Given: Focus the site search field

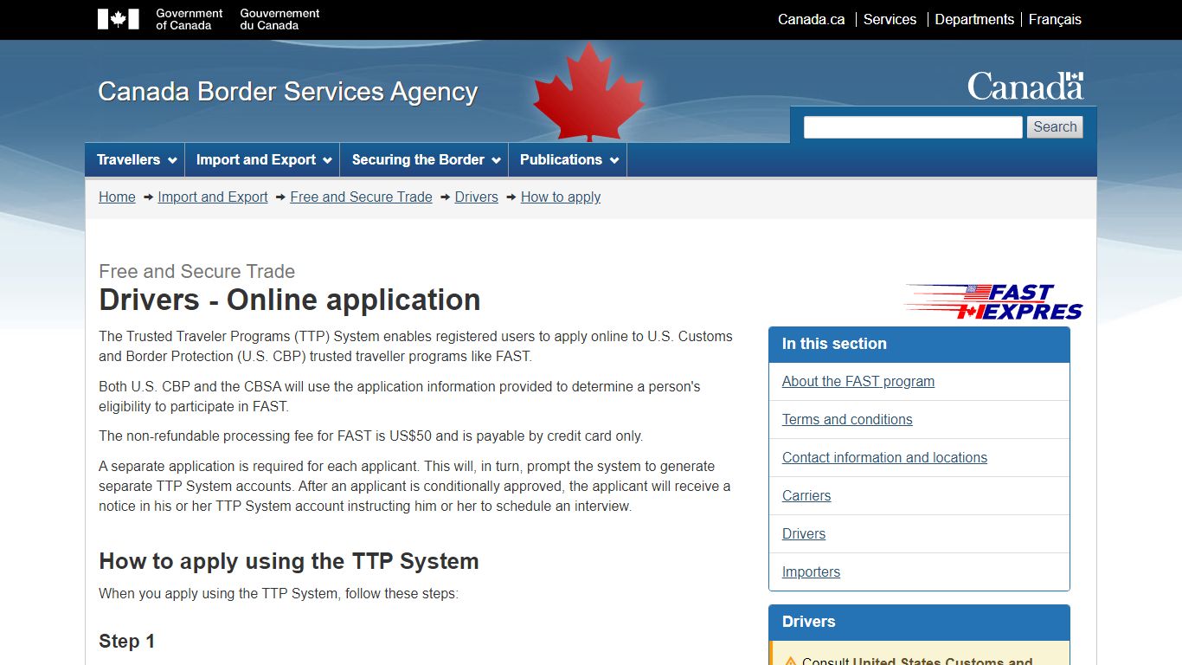Looking at the screenshot, I should pyautogui.click(x=913, y=127).
